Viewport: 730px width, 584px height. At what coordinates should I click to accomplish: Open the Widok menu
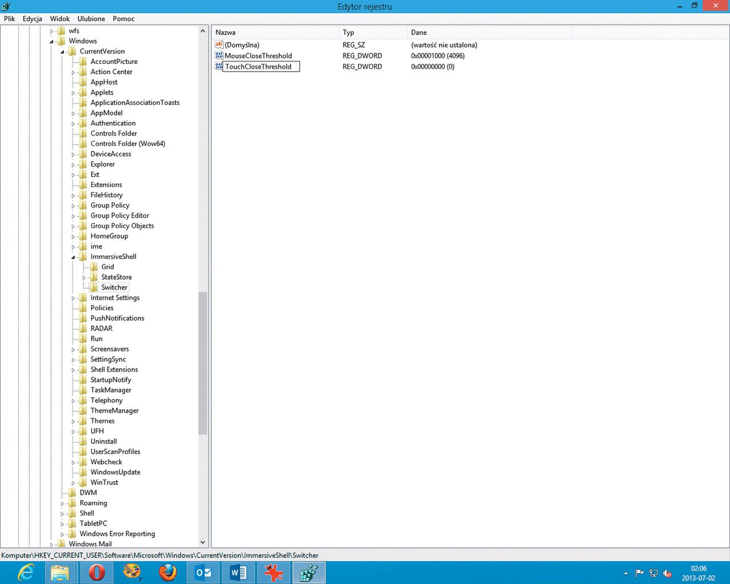coord(60,19)
